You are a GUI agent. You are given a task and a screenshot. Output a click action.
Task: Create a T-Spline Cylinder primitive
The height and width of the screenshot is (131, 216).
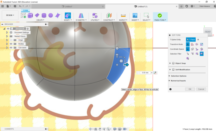coord(44,16)
